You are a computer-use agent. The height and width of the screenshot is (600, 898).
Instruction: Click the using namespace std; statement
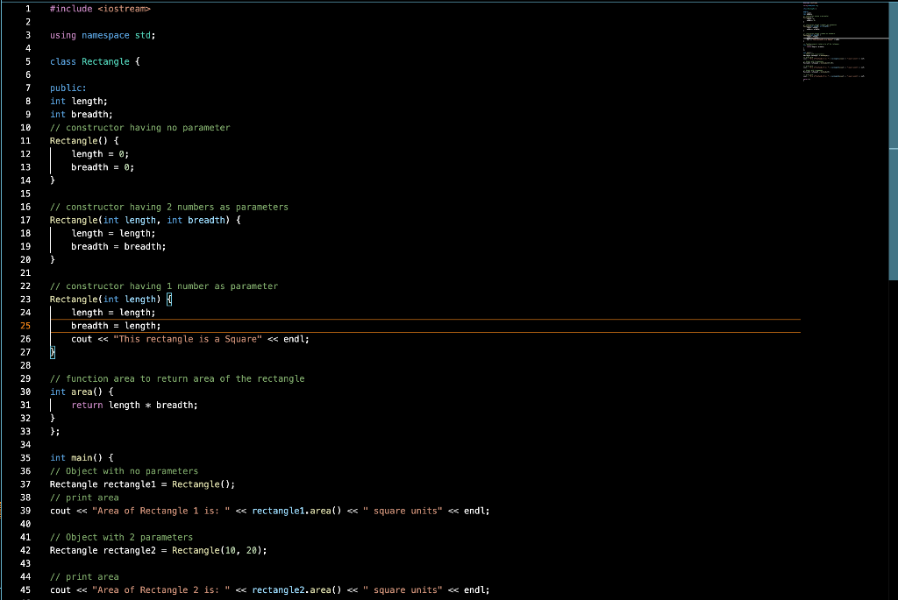click(102, 35)
